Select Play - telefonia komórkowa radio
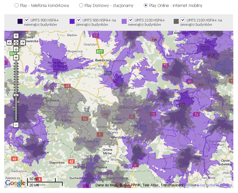238x193 pixels. [x=16, y=5]
